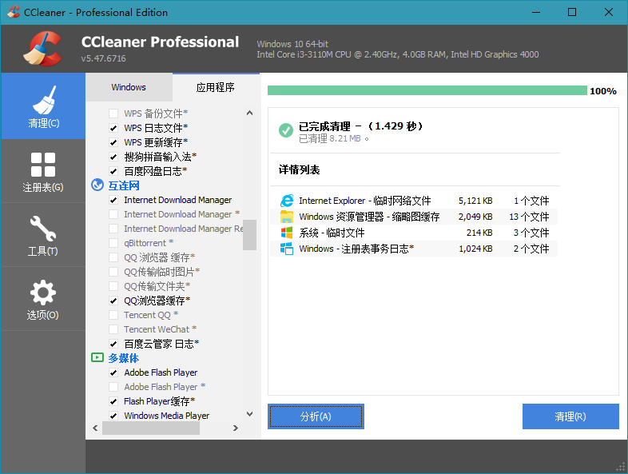Toggle the 搜狗拼音输入法 checkbox
This screenshot has width=628, height=474.
click(x=113, y=157)
